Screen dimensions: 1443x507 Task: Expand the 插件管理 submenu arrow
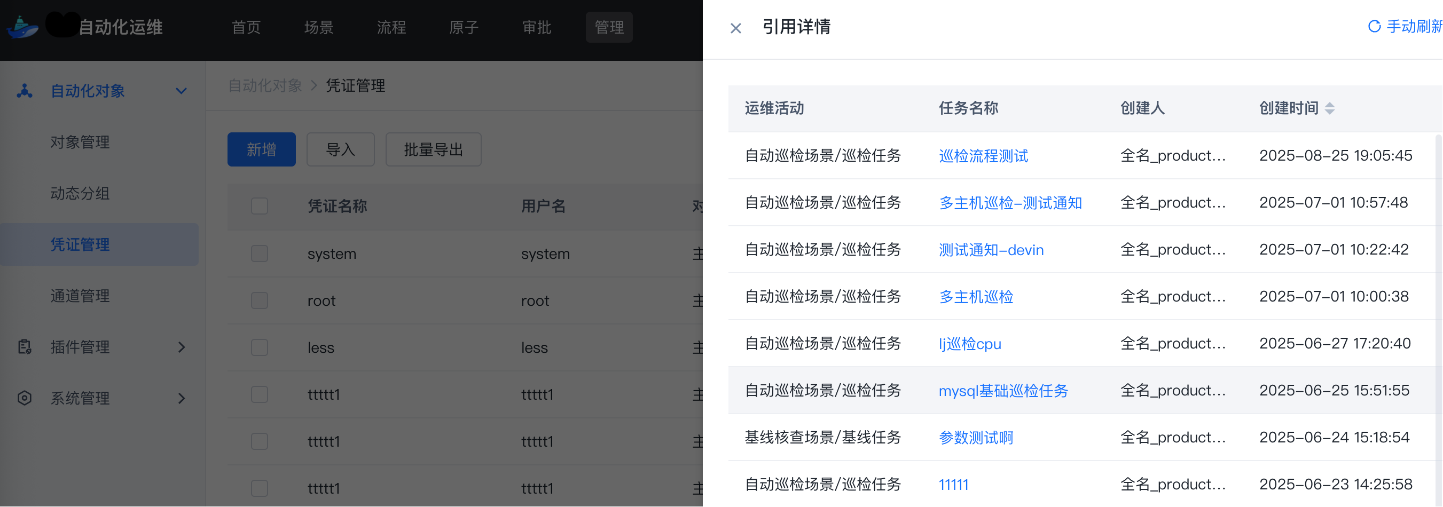coord(181,347)
